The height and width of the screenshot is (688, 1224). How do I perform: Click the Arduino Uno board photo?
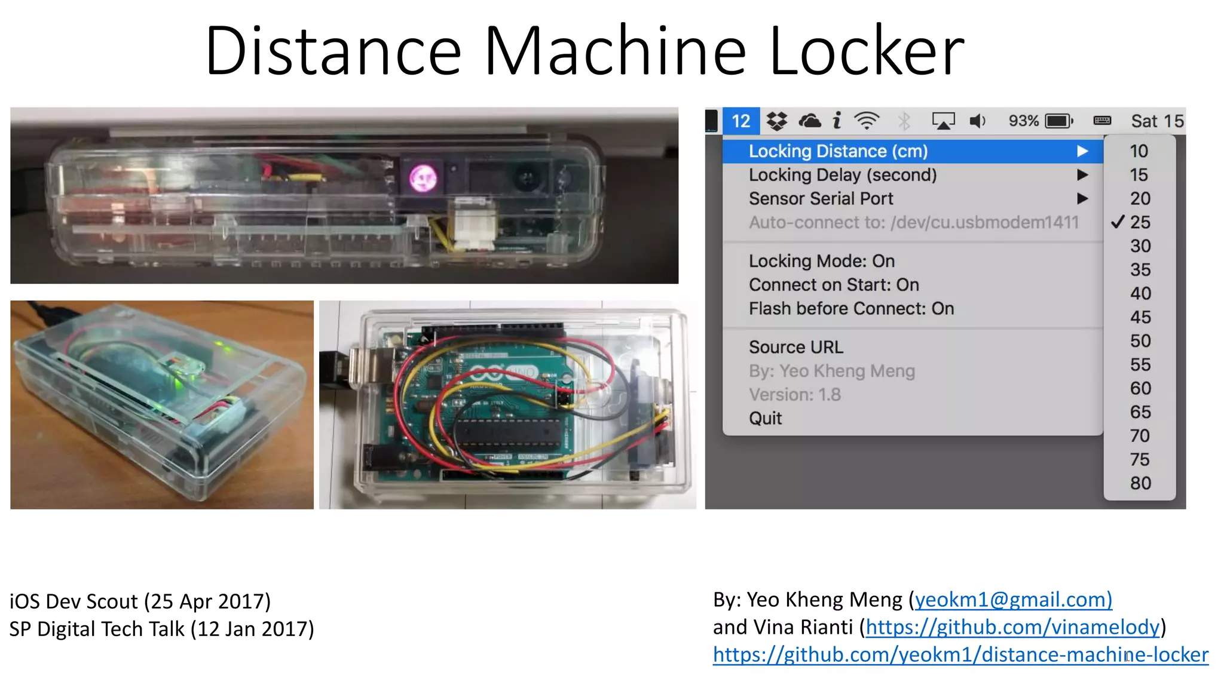pos(507,405)
